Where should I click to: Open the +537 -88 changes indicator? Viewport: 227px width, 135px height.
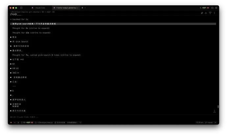(x=204, y=8)
